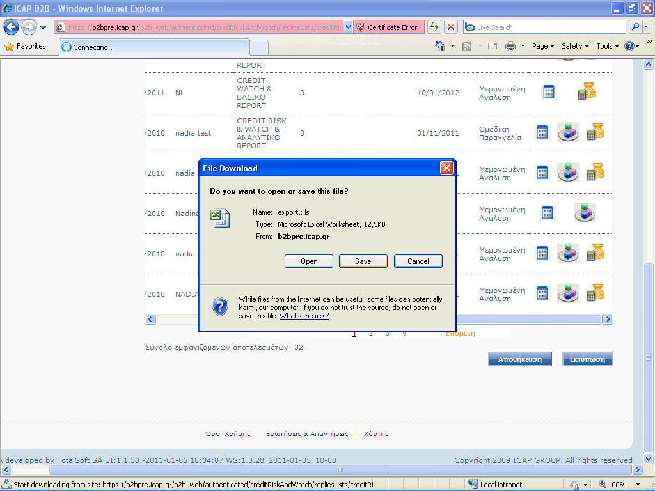Click the Home page icon

[x=440, y=46]
